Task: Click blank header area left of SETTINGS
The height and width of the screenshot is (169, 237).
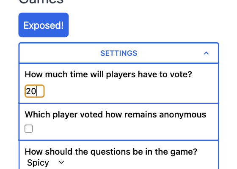Action: 60,53
